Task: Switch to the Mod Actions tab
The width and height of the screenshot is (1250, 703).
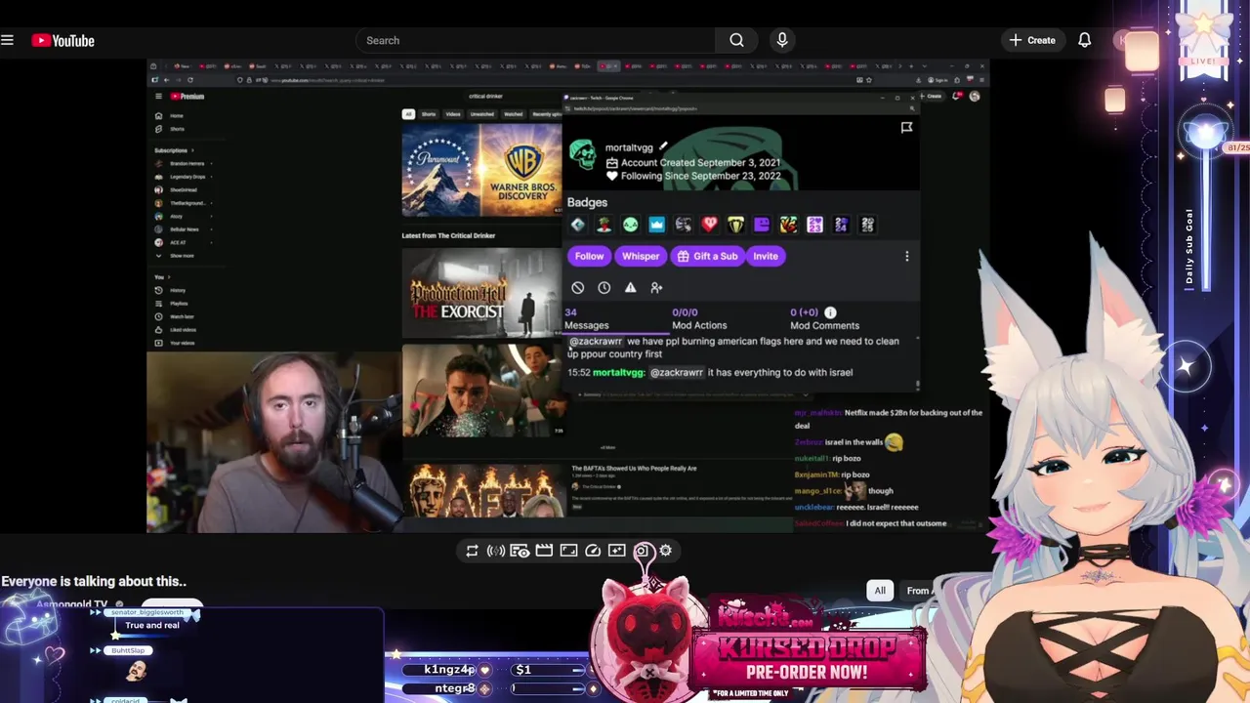Action: (x=698, y=318)
